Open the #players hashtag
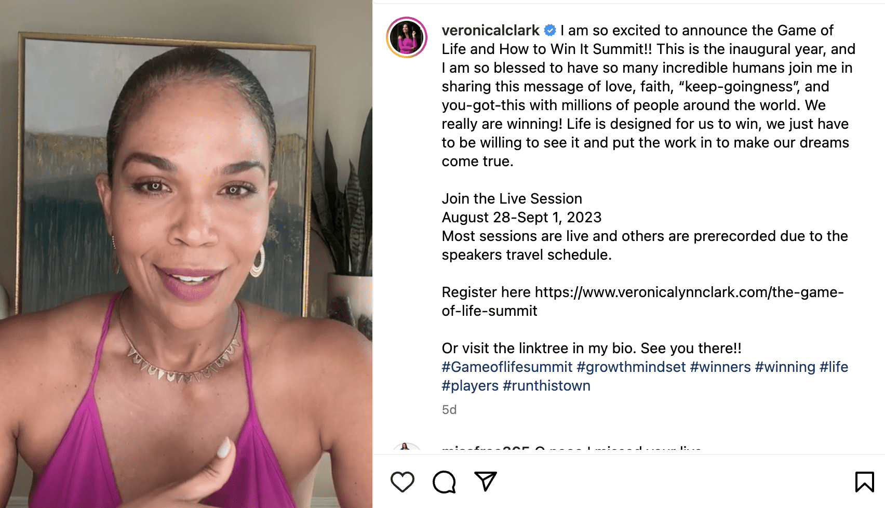885x508 pixels. (470, 386)
